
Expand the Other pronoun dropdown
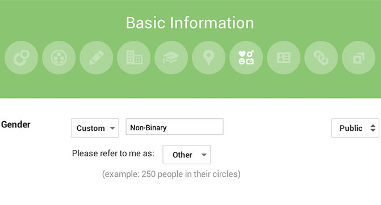[x=187, y=155]
